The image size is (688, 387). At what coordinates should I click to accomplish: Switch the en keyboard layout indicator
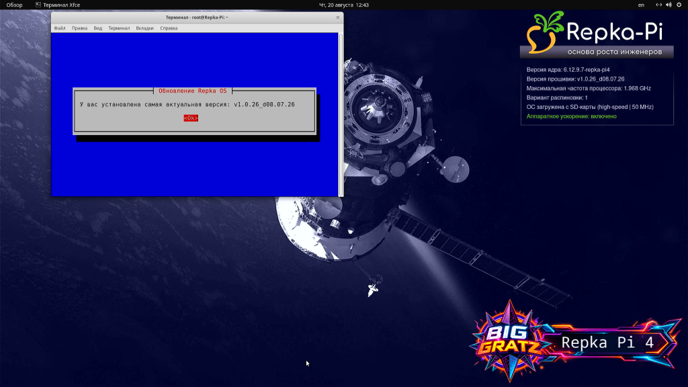tap(641, 5)
